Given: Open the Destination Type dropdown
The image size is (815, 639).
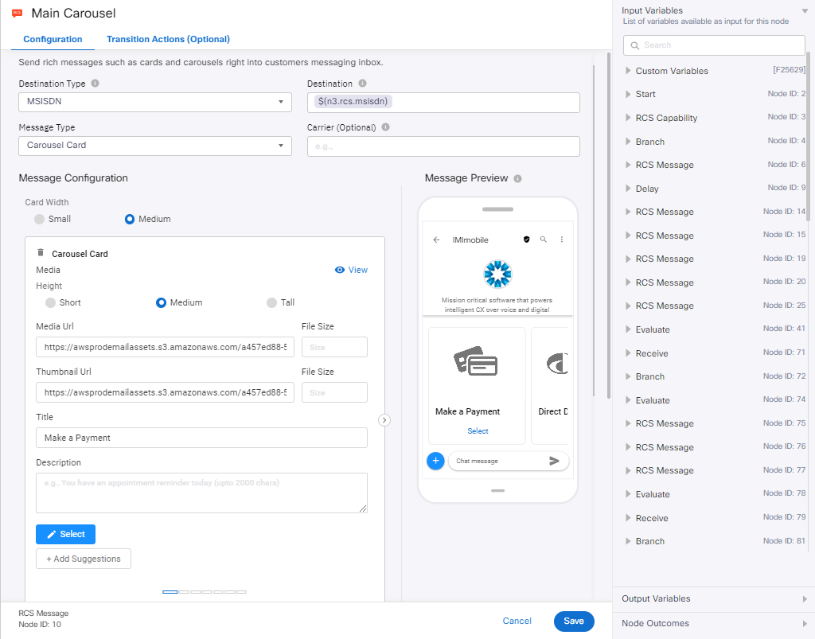Looking at the screenshot, I should coord(155,102).
